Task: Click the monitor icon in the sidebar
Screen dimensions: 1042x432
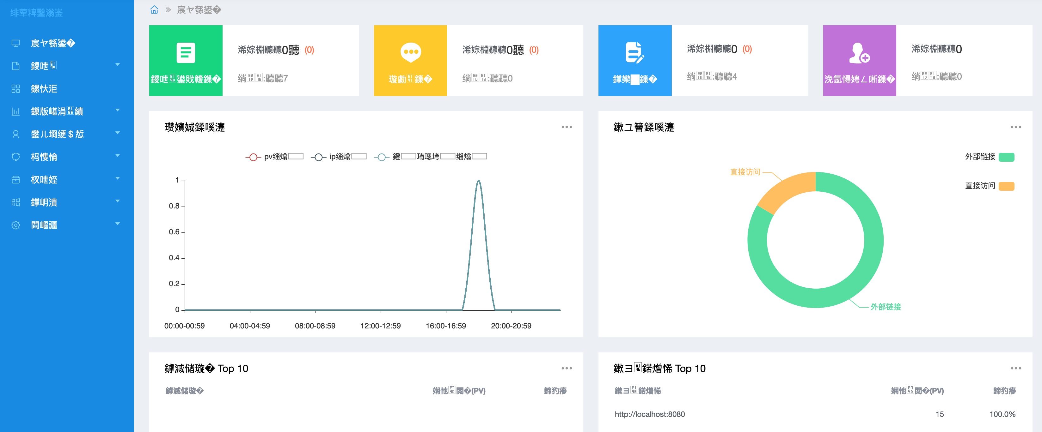Action: pyautogui.click(x=16, y=43)
